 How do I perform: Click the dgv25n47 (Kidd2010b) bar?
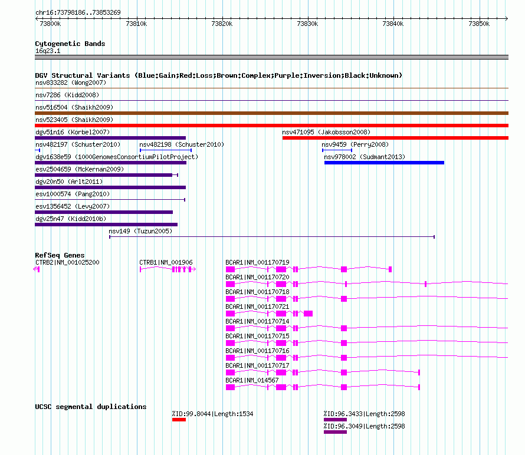point(106,225)
